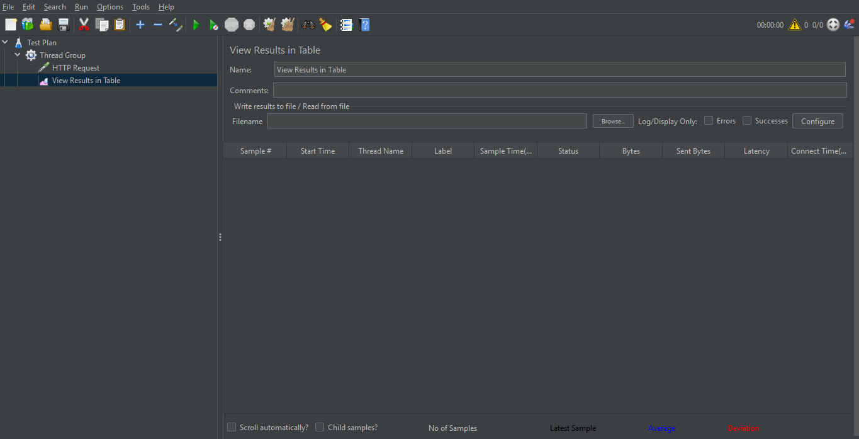Click the panel splitter handle dots
The height and width of the screenshot is (439, 859).
pos(220,237)
